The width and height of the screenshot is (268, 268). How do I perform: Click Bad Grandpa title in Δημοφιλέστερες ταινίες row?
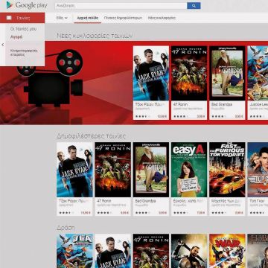(146, 201)
